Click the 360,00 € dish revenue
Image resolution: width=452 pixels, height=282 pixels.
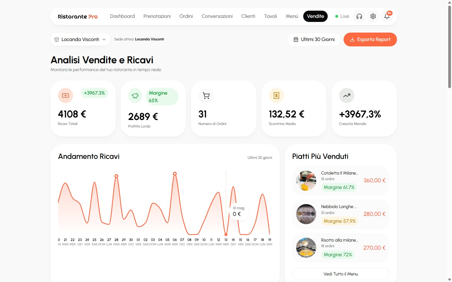tap(374, 180)
